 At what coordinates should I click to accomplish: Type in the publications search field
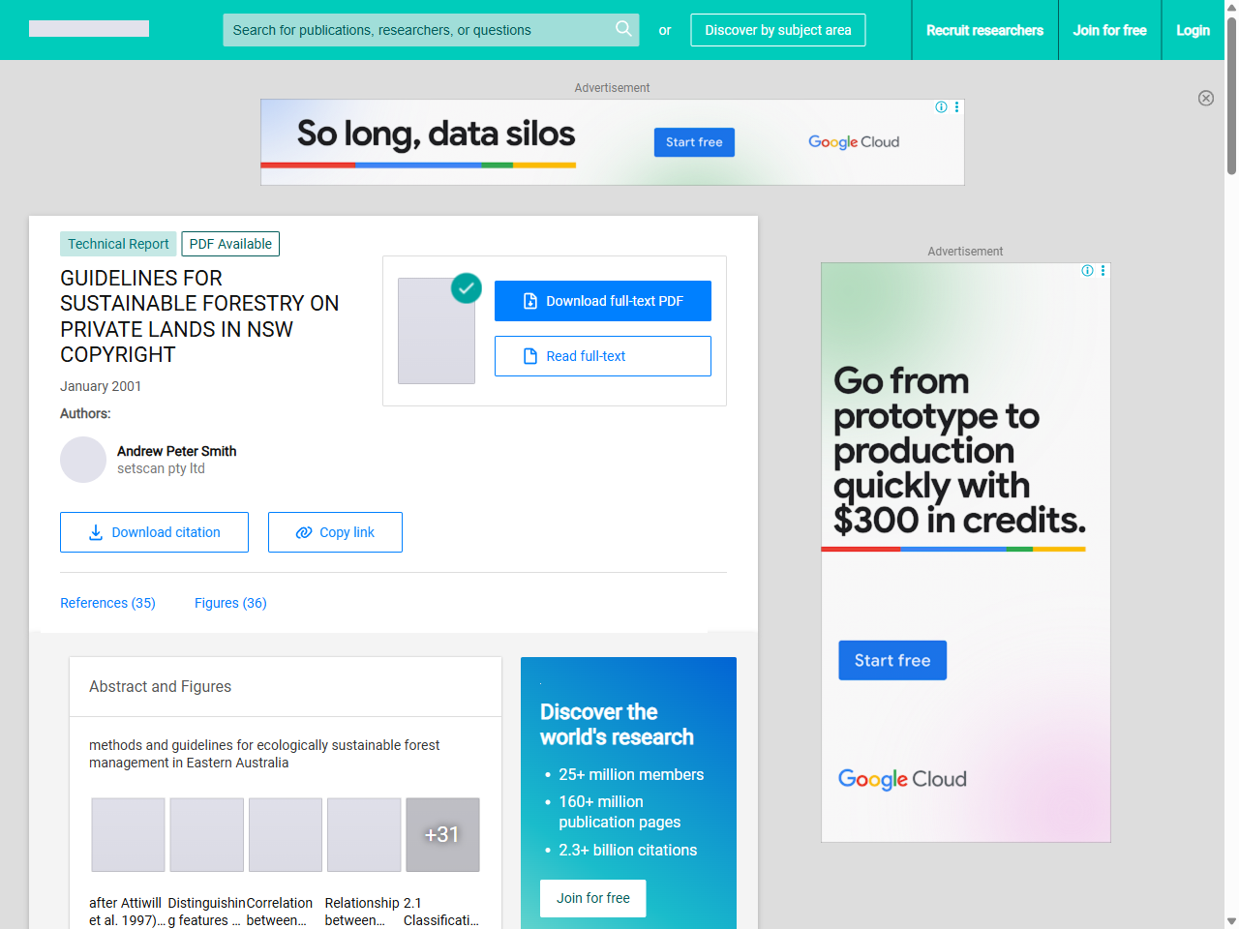tap(416, 30)
